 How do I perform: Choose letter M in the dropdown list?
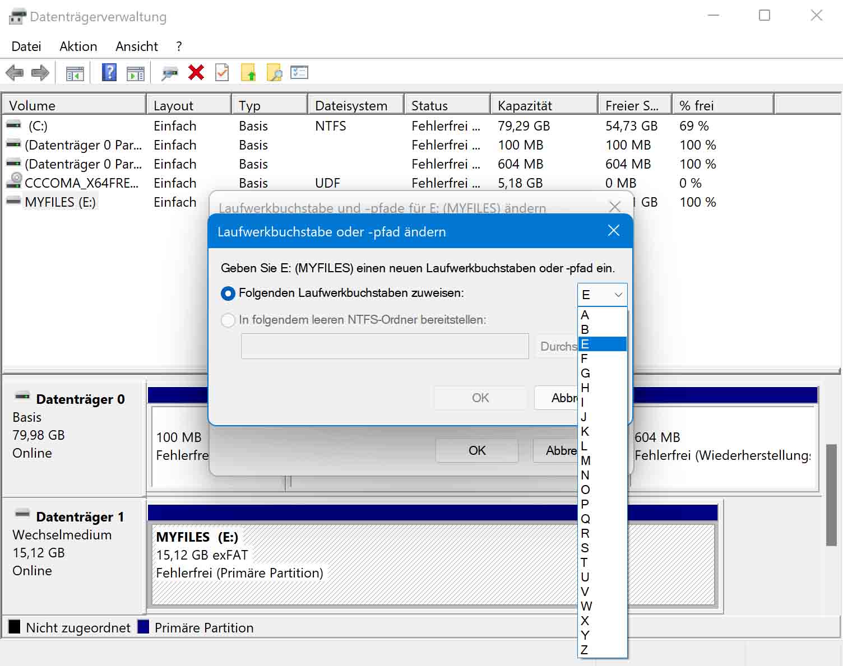pos(602,460)
